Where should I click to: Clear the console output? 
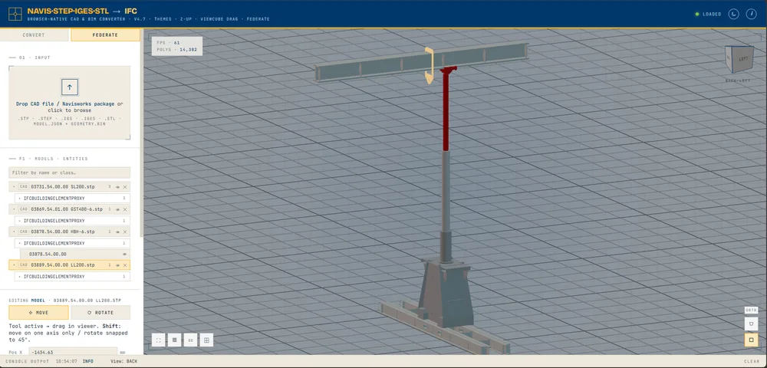click(752, 362)
